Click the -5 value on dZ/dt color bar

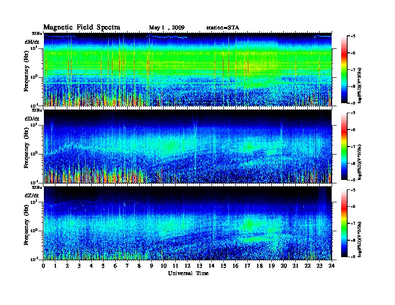coord(353,190)
